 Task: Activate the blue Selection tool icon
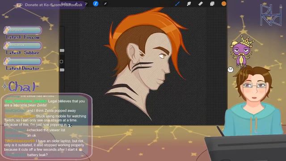[96, 4]
